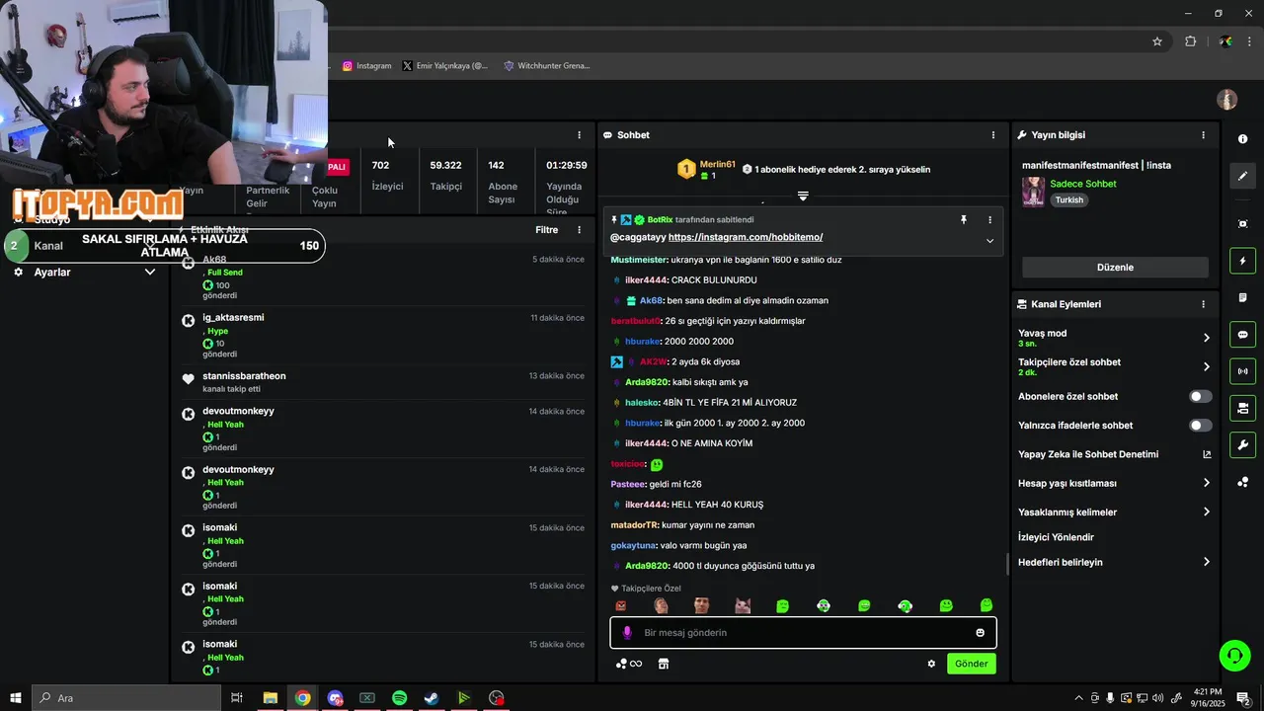Click the red angry emote in emote row
This screenshot has height=711, width=1264.
[x=621, y=605]
